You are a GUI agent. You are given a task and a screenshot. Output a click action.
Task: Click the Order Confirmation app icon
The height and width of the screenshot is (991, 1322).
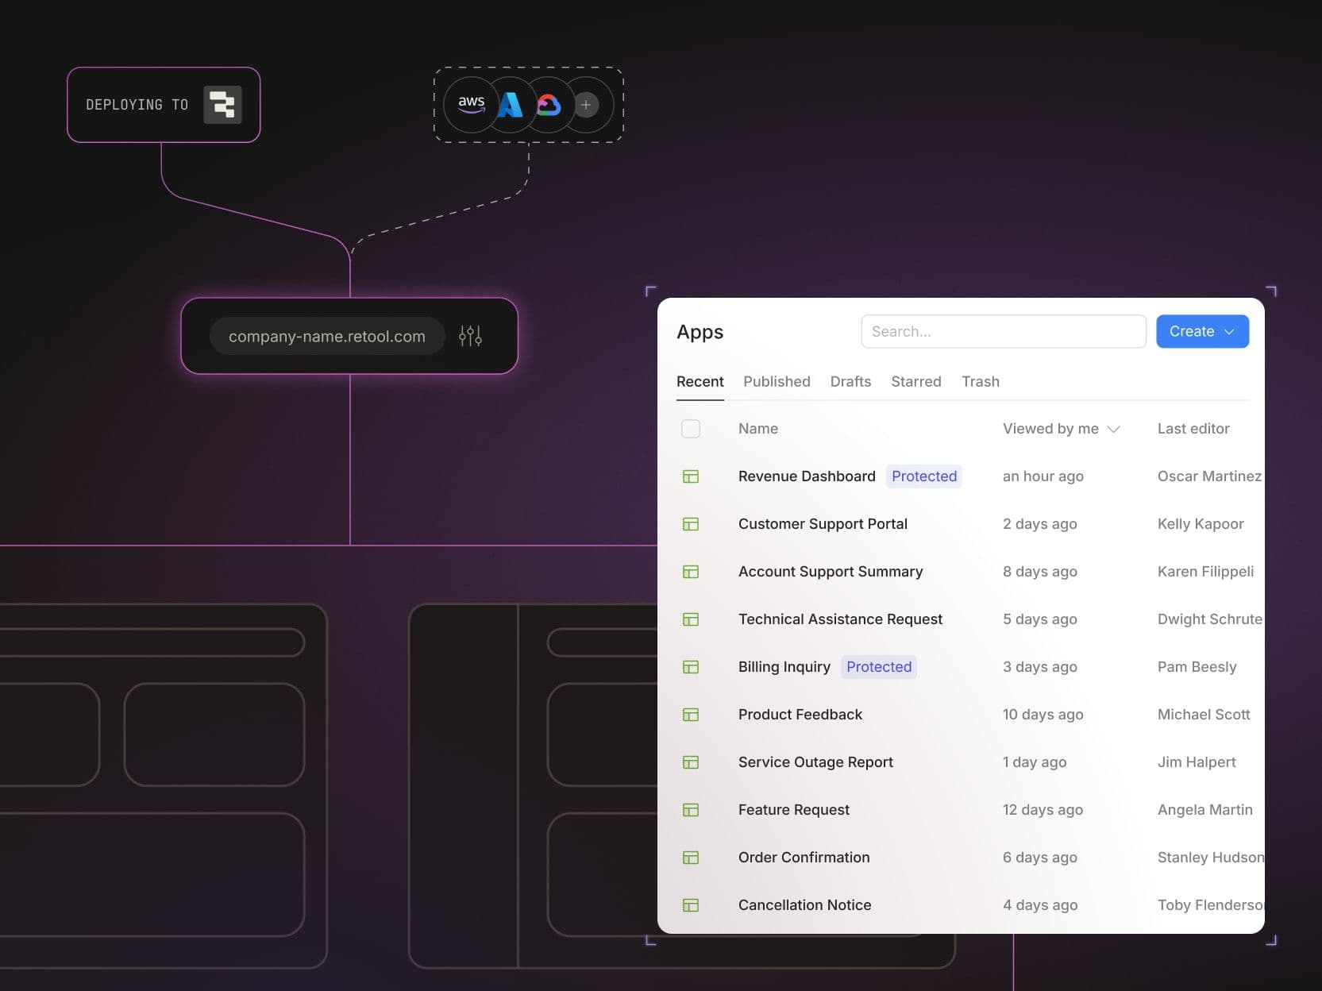pos(691,858)
